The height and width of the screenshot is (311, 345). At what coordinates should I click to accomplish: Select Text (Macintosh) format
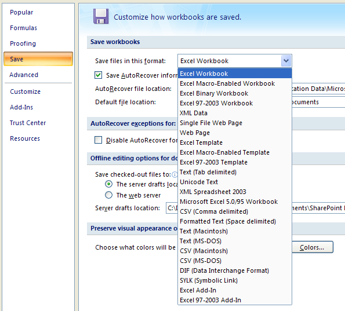click(235, 231)
